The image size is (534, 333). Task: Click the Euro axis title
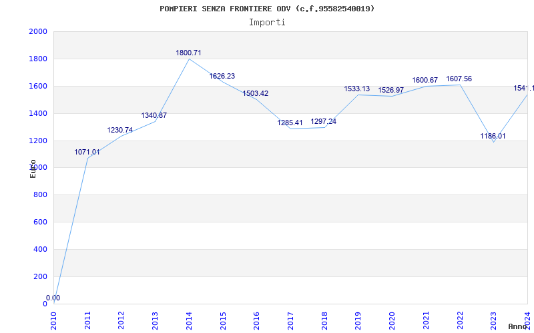click(x=33, y=168)
